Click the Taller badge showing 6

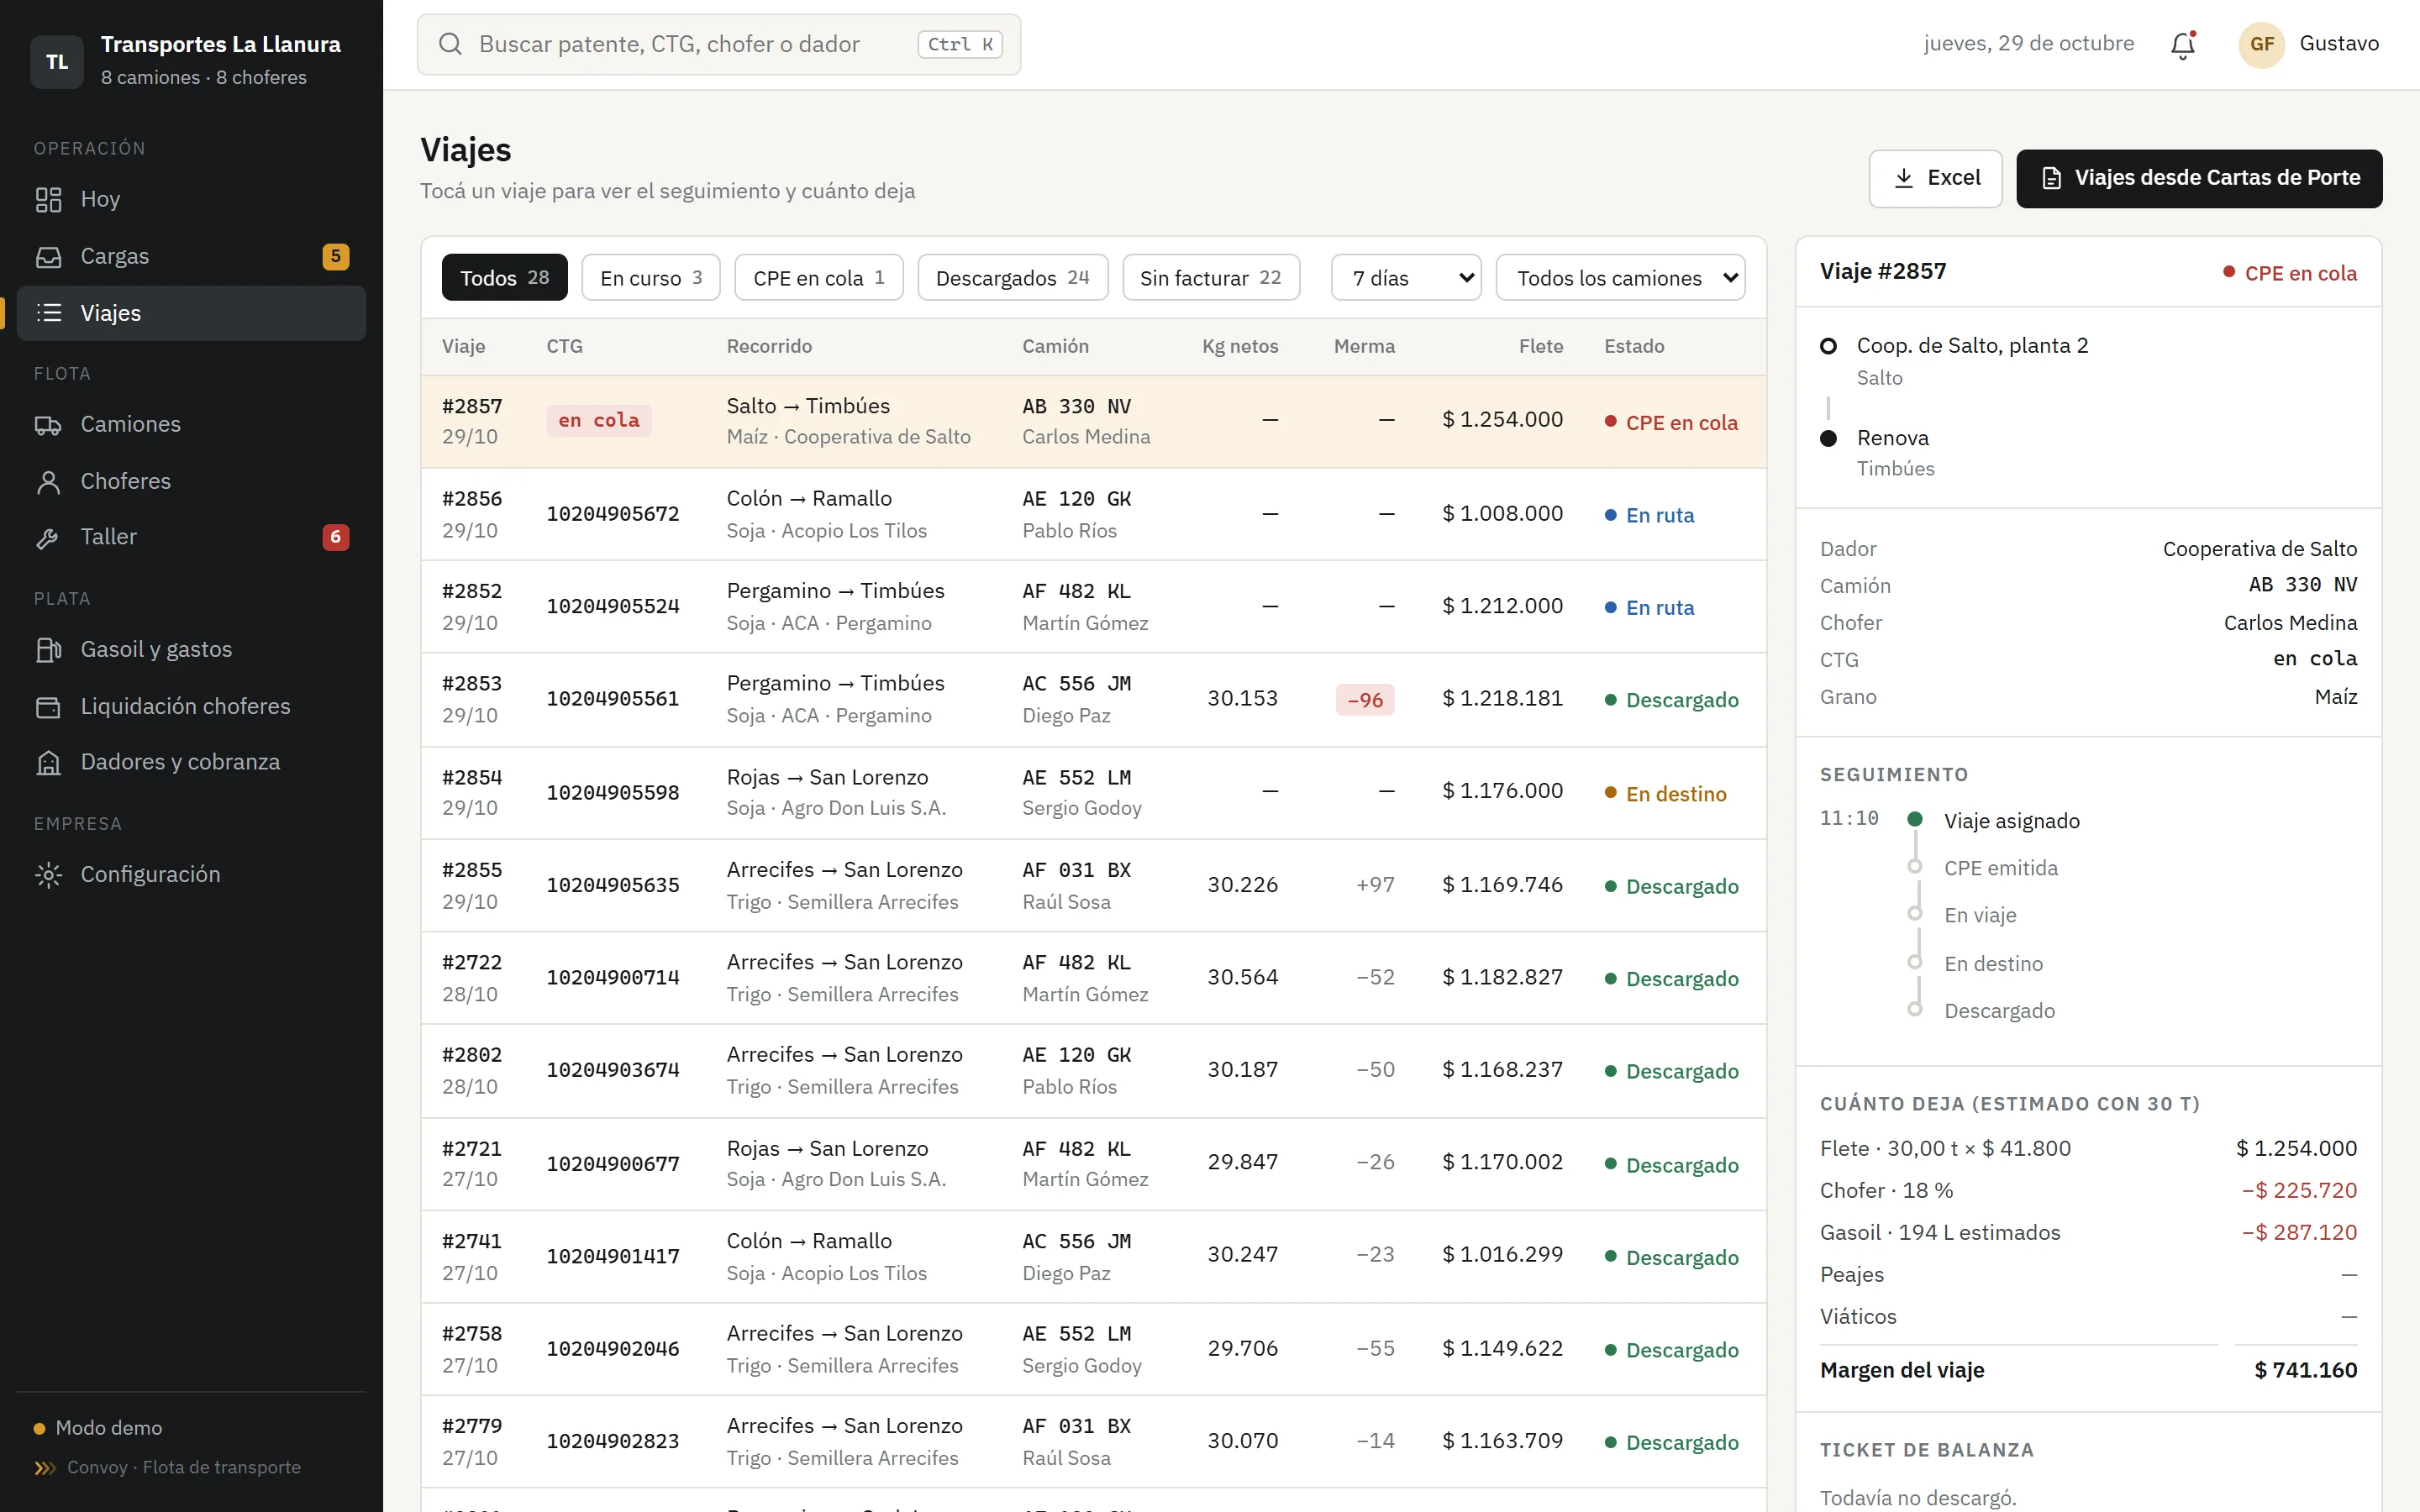tap(335, 537)
